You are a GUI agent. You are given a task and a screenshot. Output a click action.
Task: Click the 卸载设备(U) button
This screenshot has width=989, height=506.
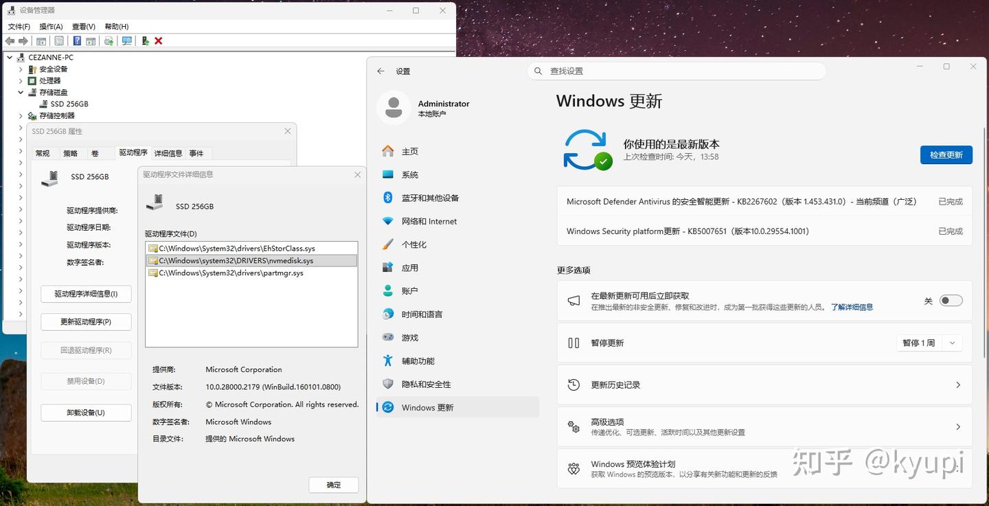86,413
